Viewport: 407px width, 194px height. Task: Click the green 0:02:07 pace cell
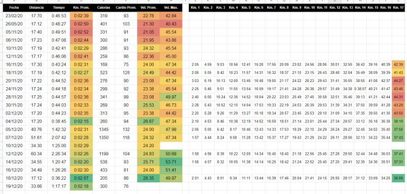click(81, 179)
